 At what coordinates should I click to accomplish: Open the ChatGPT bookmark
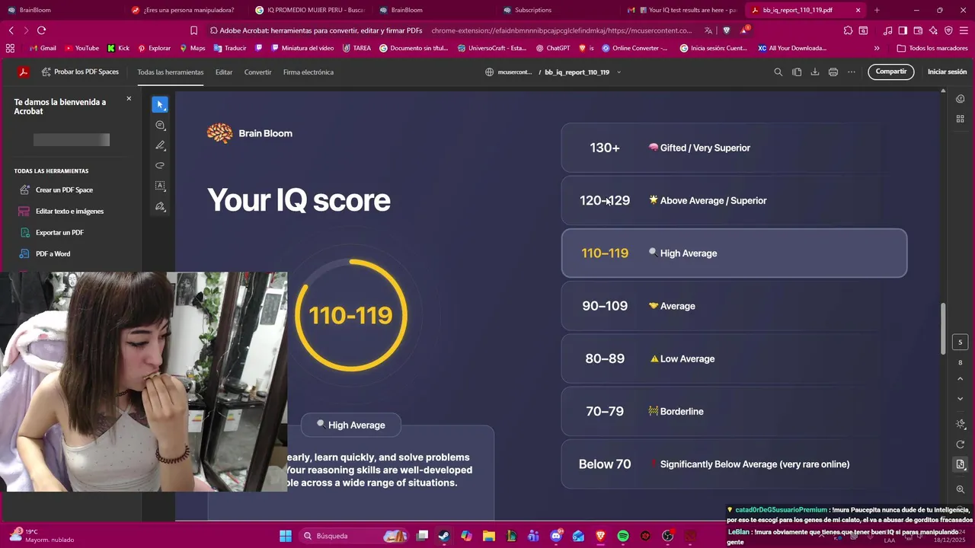click(552, 48)
